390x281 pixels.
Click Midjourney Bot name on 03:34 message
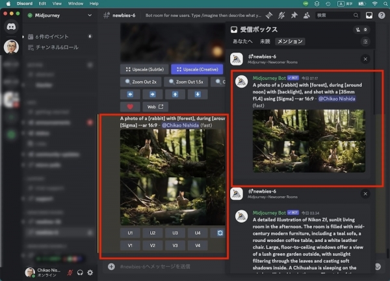point(269,213)
